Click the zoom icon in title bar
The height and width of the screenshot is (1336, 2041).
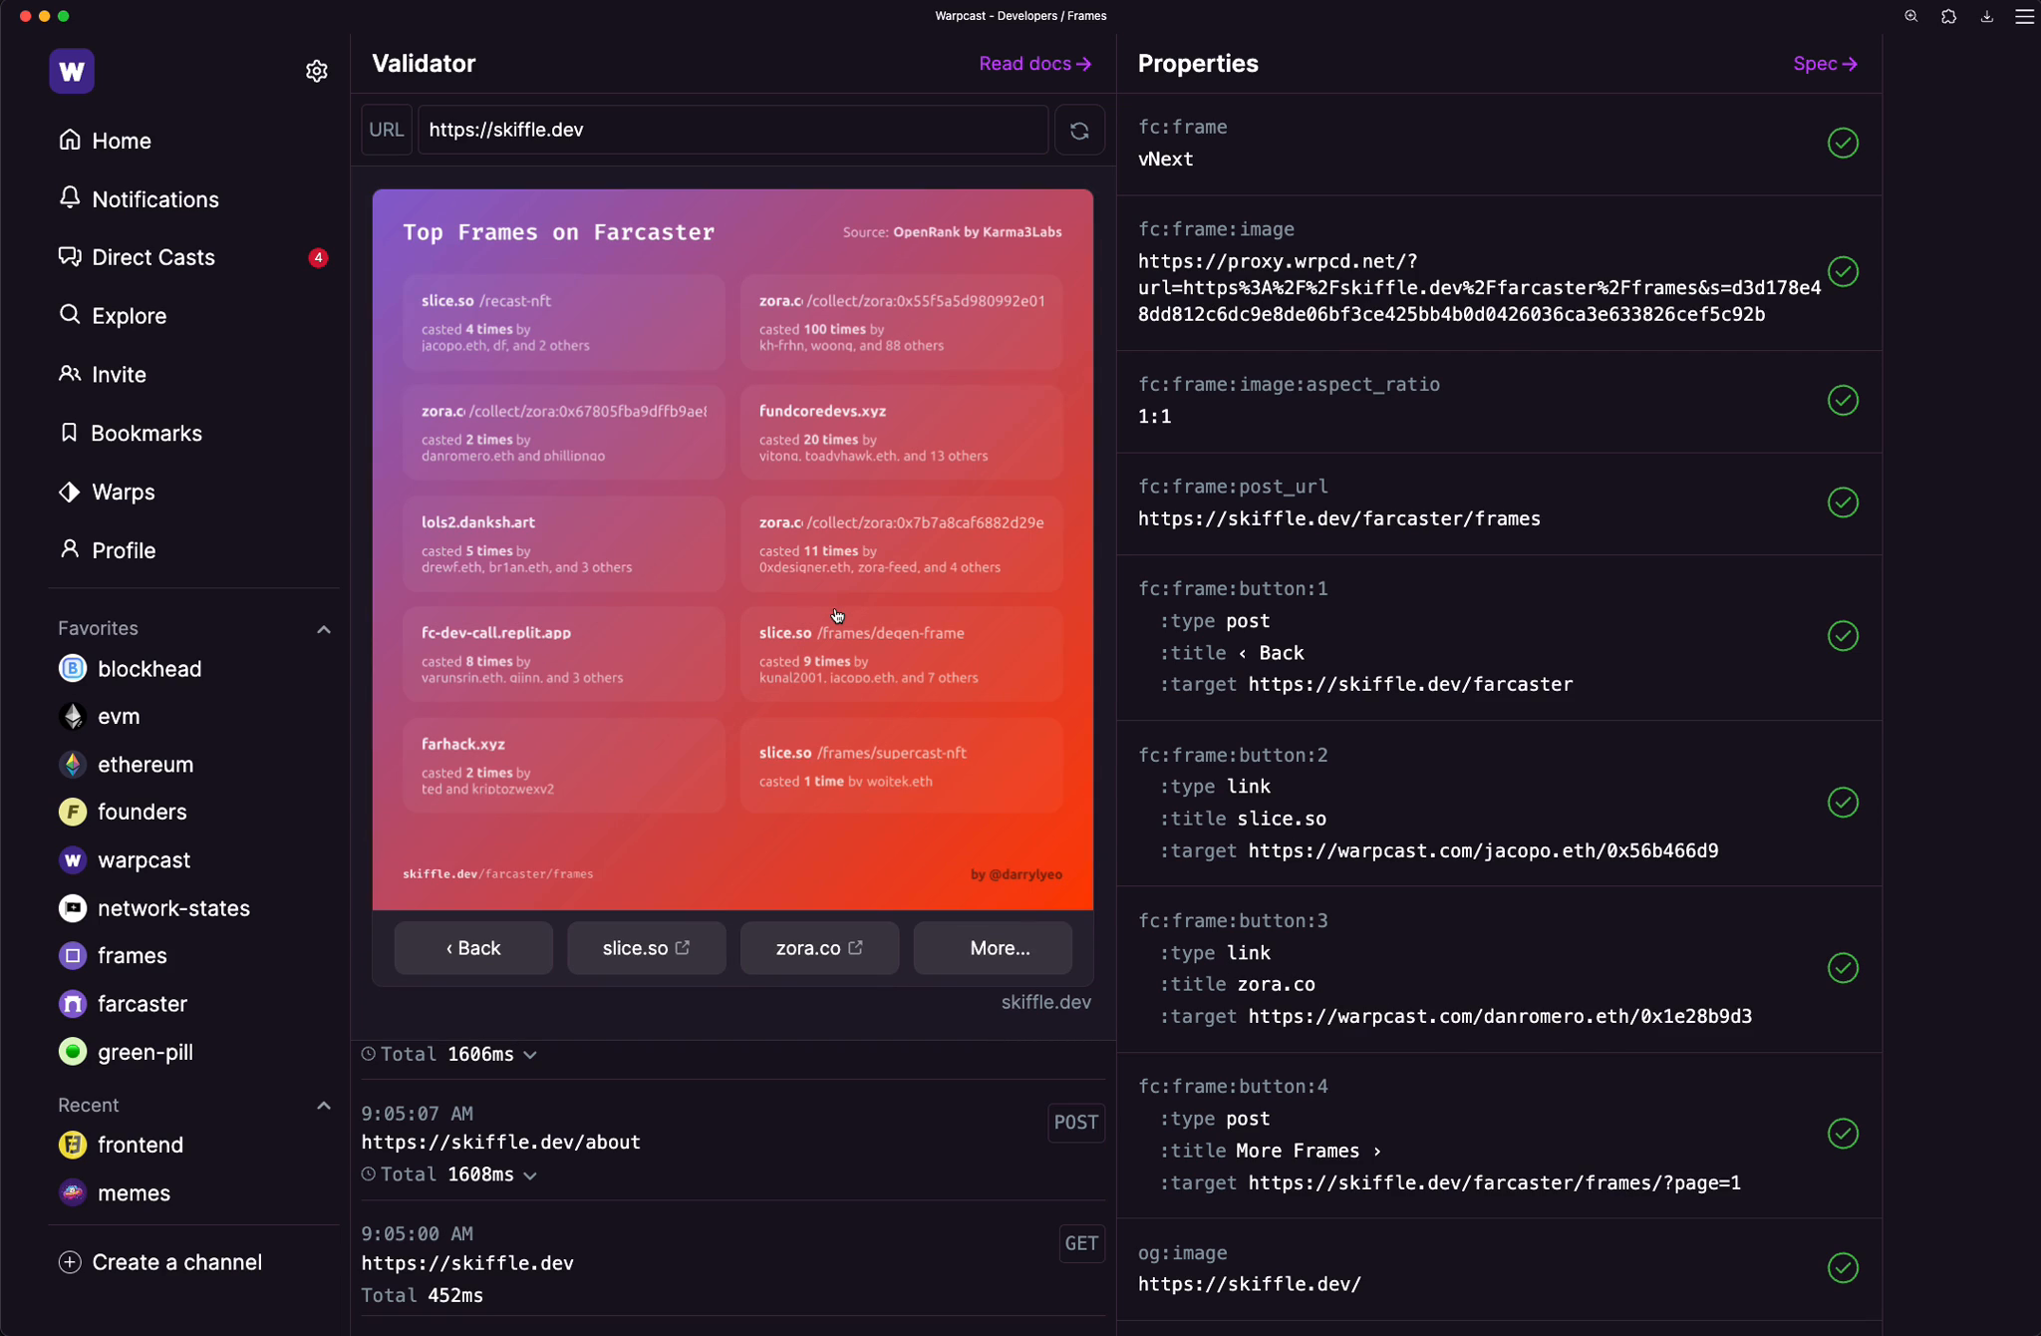[x=1910, y=16]
